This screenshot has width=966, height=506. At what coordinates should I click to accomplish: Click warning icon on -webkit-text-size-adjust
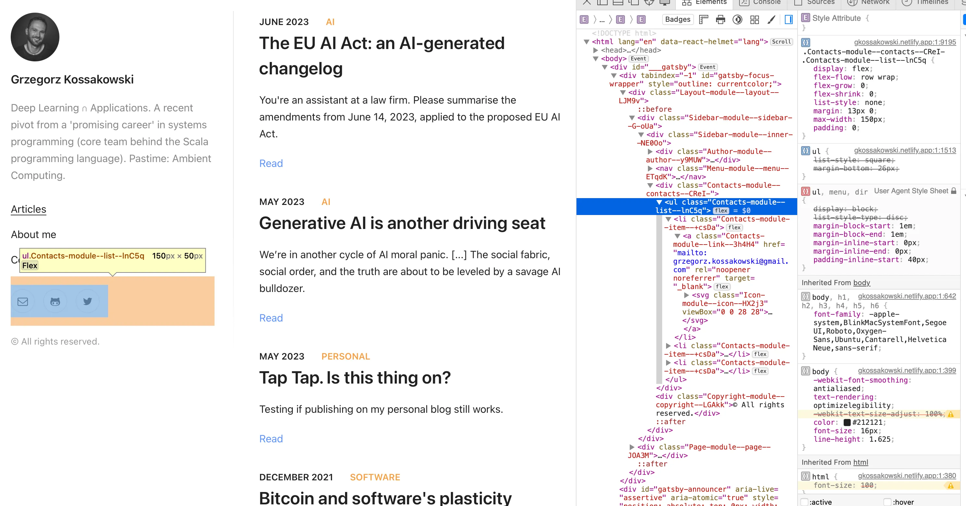click(x=951, y=414)
